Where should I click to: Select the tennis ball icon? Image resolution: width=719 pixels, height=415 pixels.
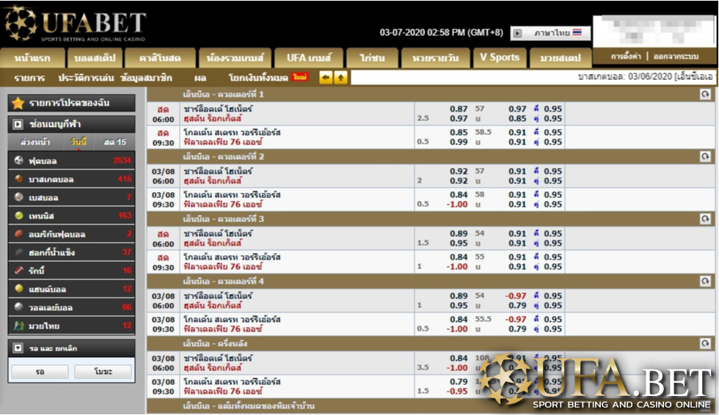[19, 216]
